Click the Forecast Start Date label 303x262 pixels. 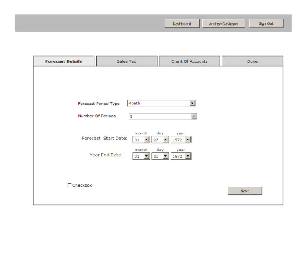tap(104, 139)
